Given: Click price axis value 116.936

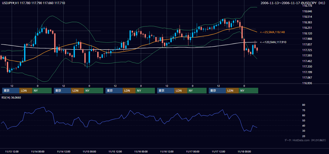Looking at the screenshot, I should coord(307,83).
